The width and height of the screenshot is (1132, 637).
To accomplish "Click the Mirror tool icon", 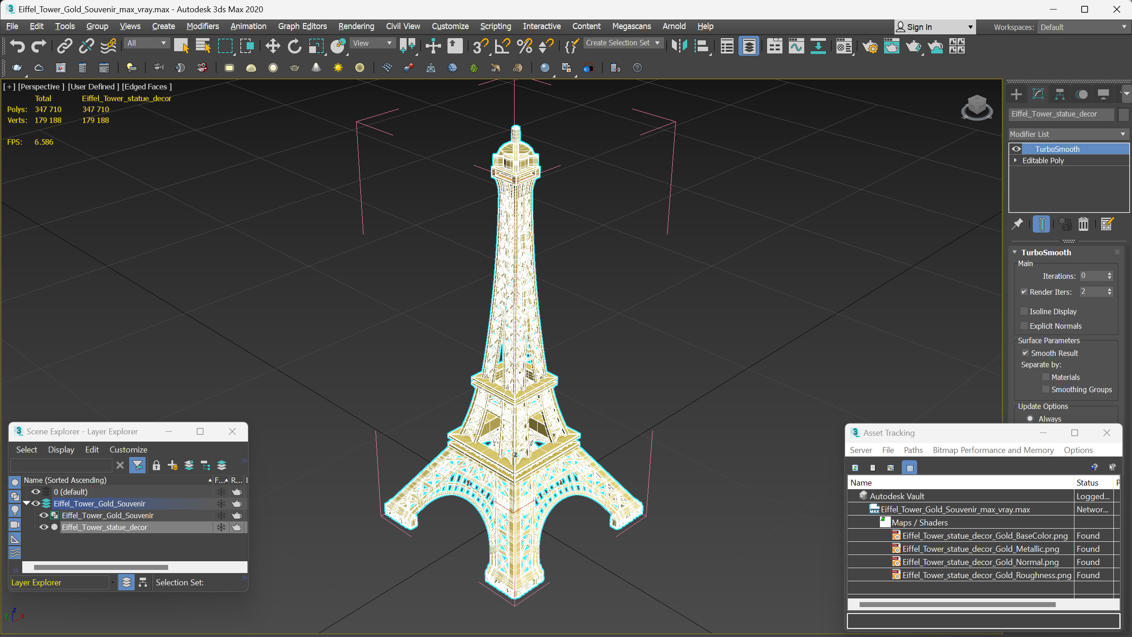I will 680,46.
